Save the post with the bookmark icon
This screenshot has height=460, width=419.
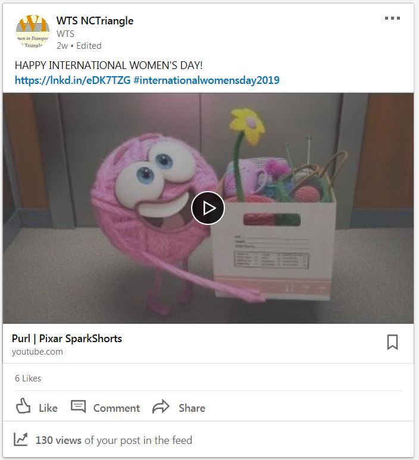tap(392, 342)
